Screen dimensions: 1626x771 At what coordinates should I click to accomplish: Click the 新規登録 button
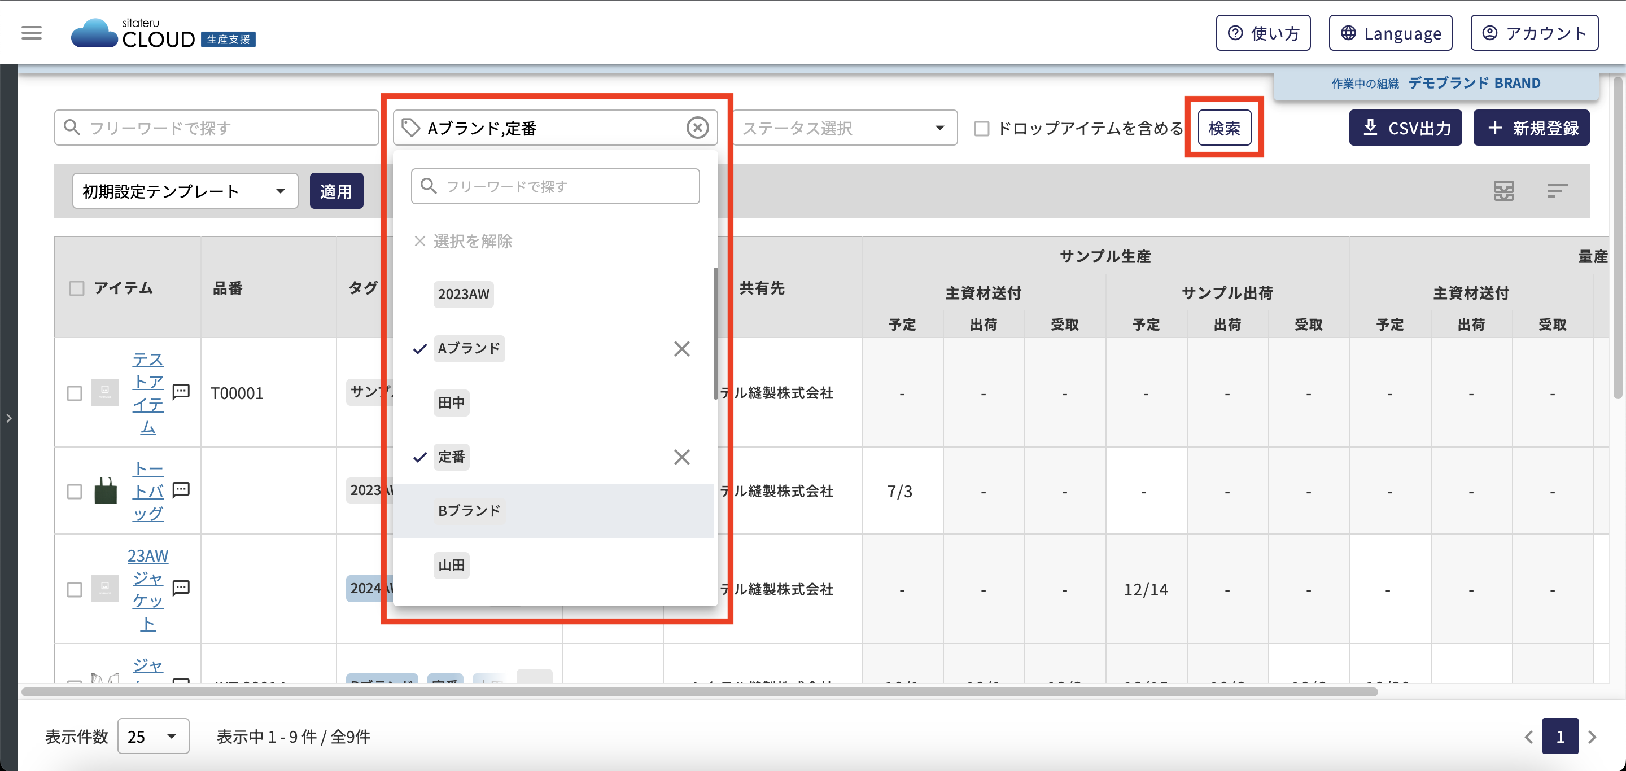coord(1531,128)
